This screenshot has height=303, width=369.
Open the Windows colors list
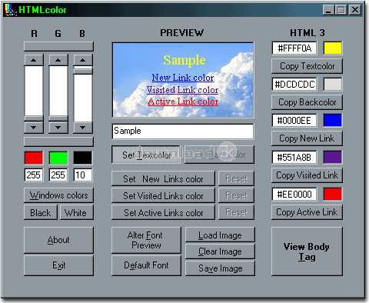[x=58, y=195]
